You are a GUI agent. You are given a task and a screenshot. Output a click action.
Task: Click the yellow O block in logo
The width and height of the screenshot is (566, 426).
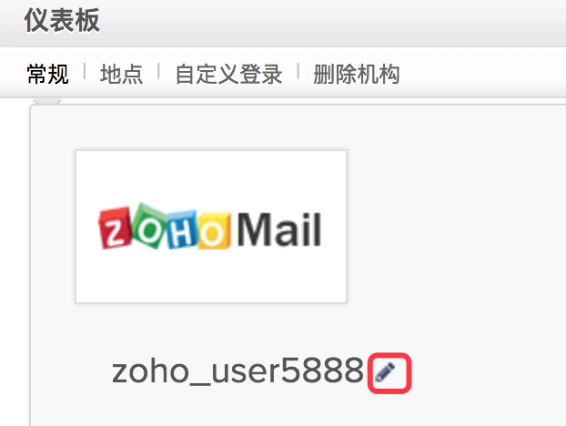click(214, 231)
